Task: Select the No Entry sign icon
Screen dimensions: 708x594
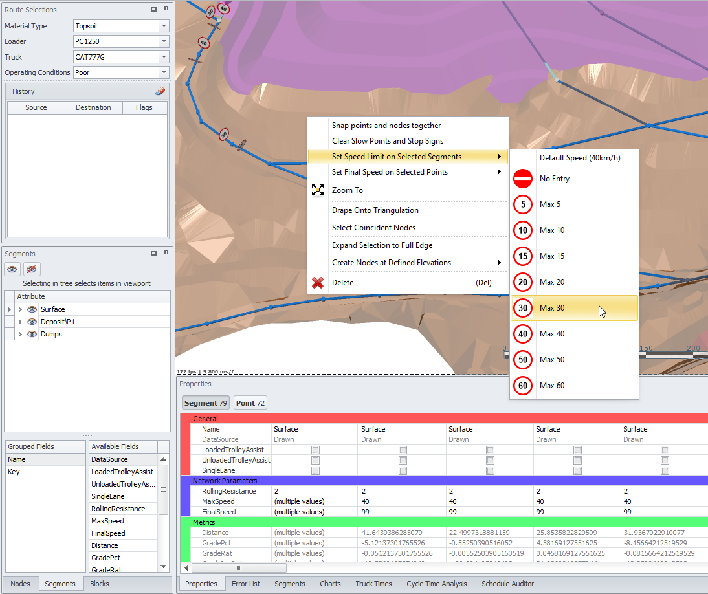Action: tap(523, 179)
